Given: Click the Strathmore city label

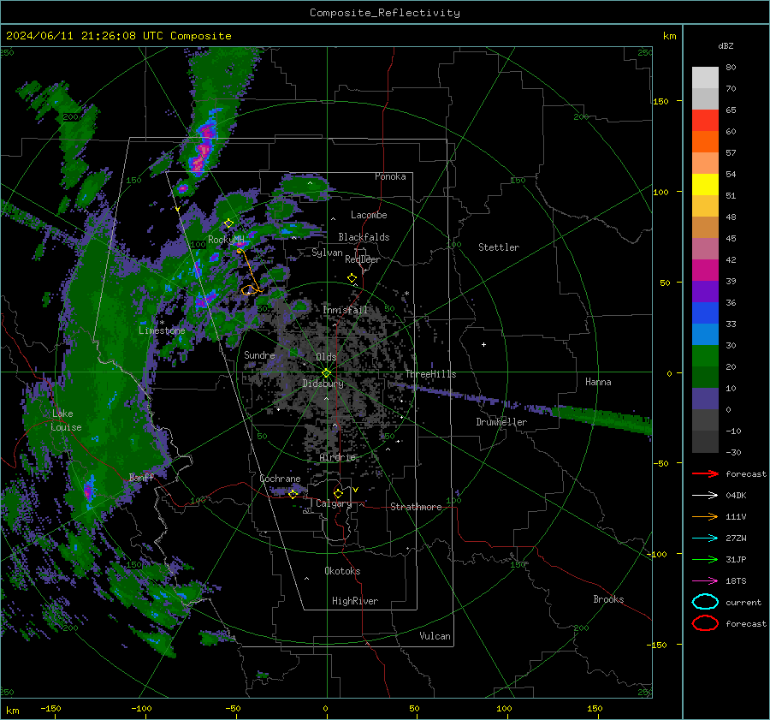Looking at the screenshot, I should pyautogui.click(x=416, y=507).
